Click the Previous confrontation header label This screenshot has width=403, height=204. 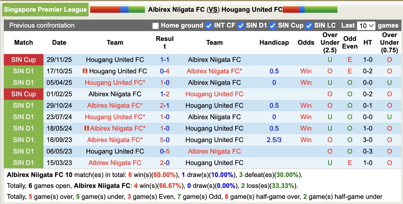[42, 25]
